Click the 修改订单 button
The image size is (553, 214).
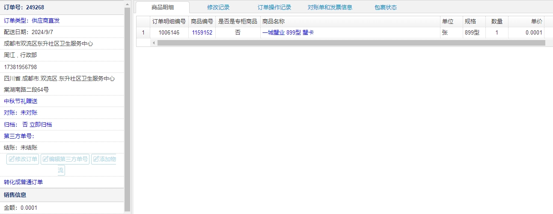tap(23, 159)
